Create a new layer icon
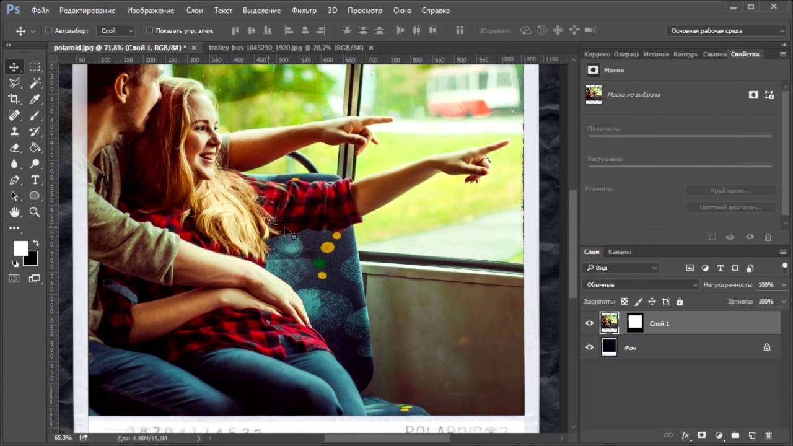Viewport: 793px width, 446px height. pos(751,435)
